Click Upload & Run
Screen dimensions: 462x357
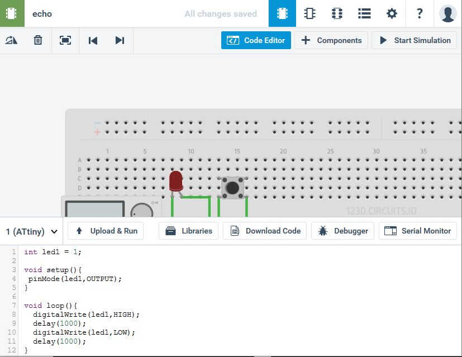(x=106, y=231)
